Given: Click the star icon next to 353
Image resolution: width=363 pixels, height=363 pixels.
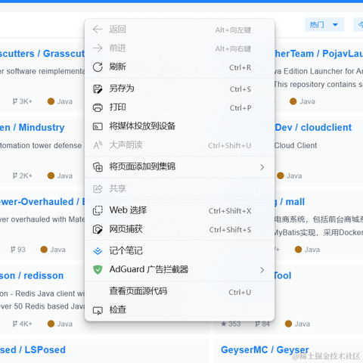Looking at the screenshot, I should (224, 324).
